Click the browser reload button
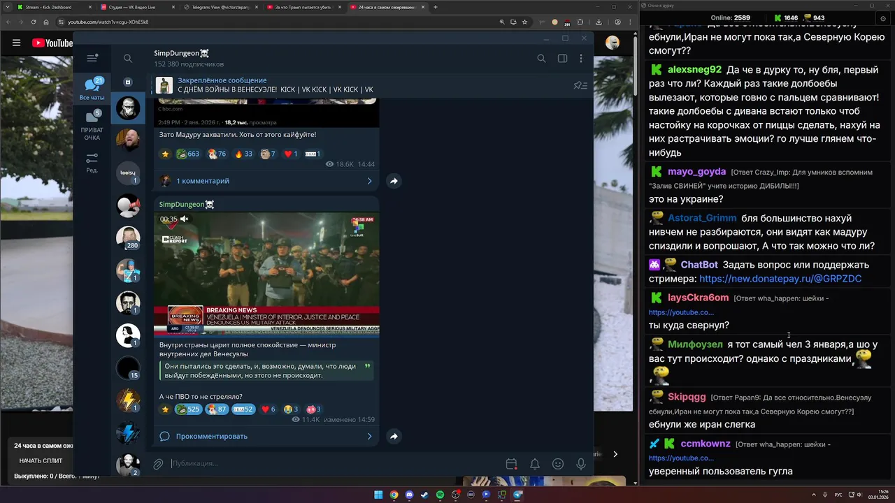This screenshot has width=895, height=503. (x=33, y=22)
